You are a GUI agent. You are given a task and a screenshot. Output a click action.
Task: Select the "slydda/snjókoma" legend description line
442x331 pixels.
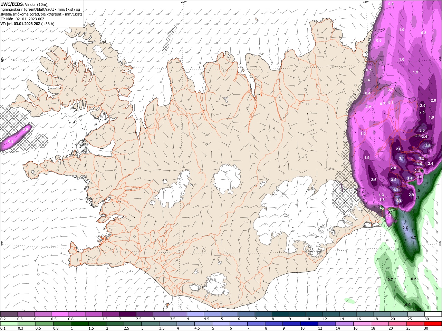pyautogui.click(x=41, y=14)
